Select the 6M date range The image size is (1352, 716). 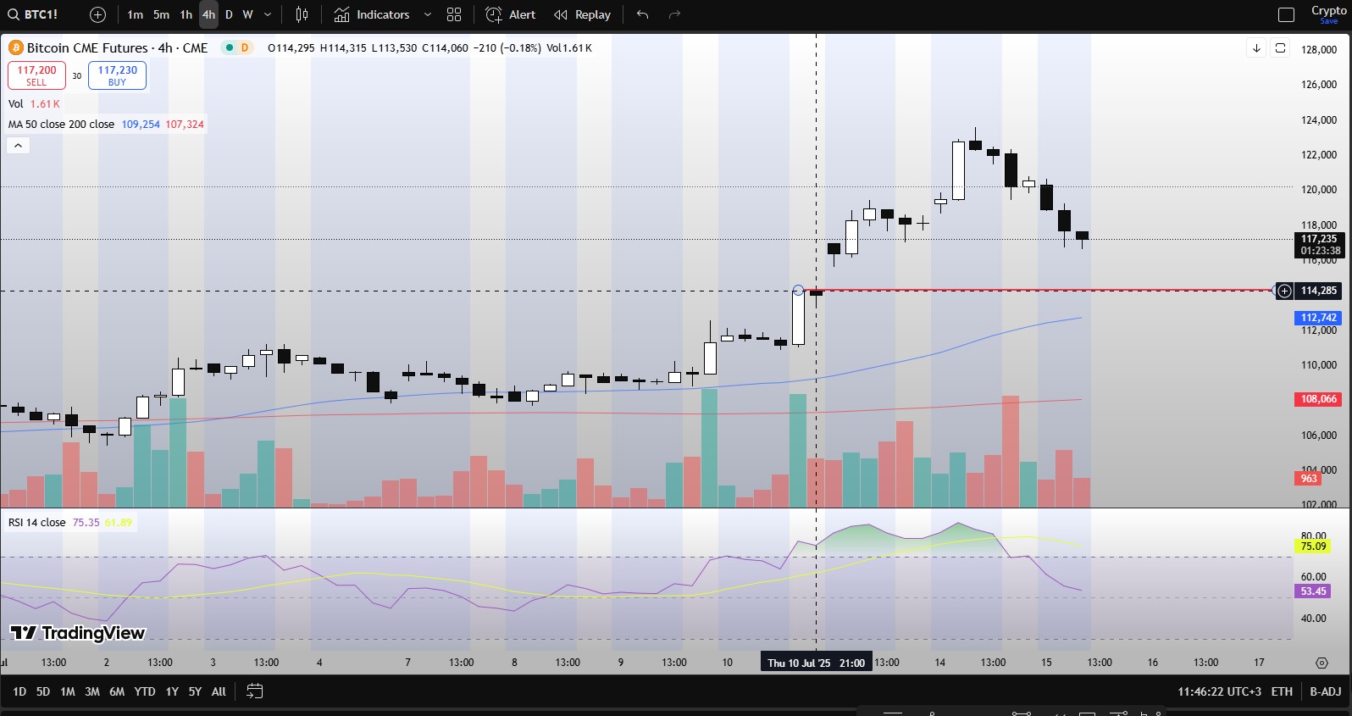pos(117,691)
